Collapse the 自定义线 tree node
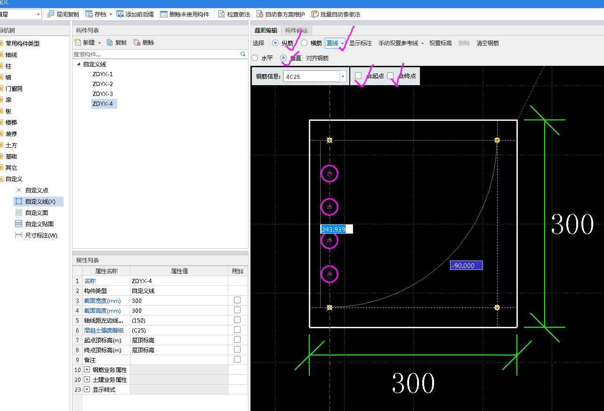This screenshot has width=604, height=411. [x=79, y=64]
